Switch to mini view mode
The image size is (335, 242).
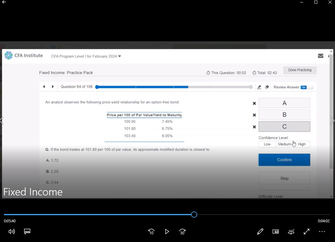(276, 232)
